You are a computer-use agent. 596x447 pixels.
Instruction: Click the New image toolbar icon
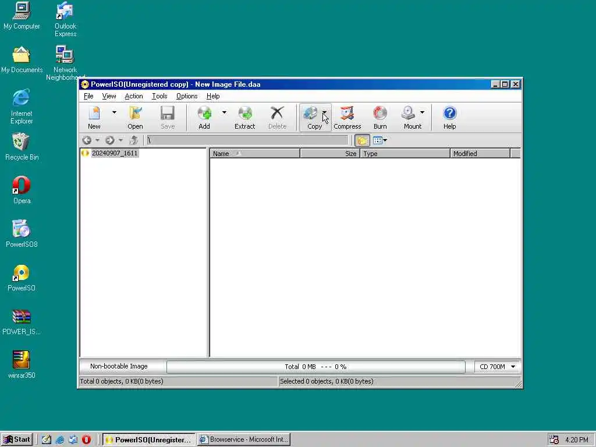point(94,118)
